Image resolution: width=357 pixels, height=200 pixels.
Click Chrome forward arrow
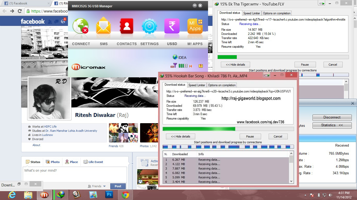coord(12,11)
